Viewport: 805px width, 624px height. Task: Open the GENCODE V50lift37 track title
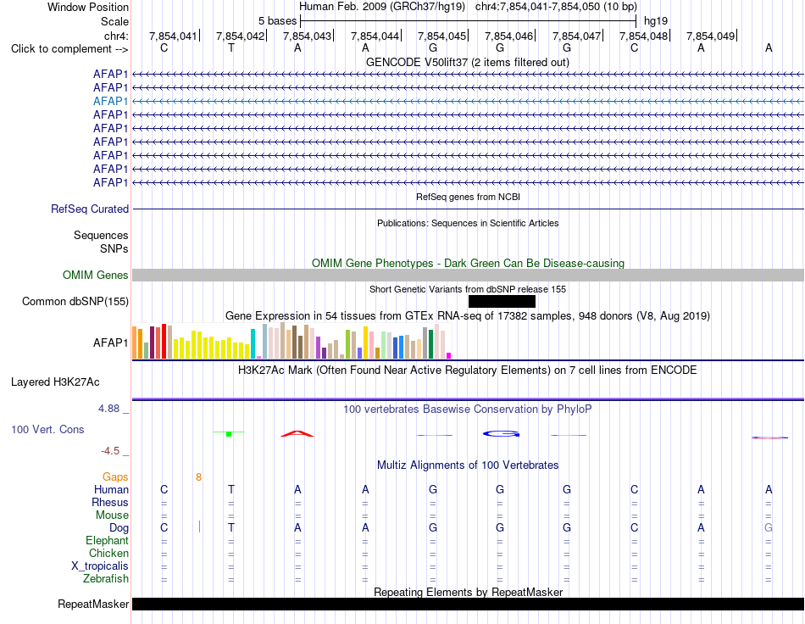tap(467, 62)
